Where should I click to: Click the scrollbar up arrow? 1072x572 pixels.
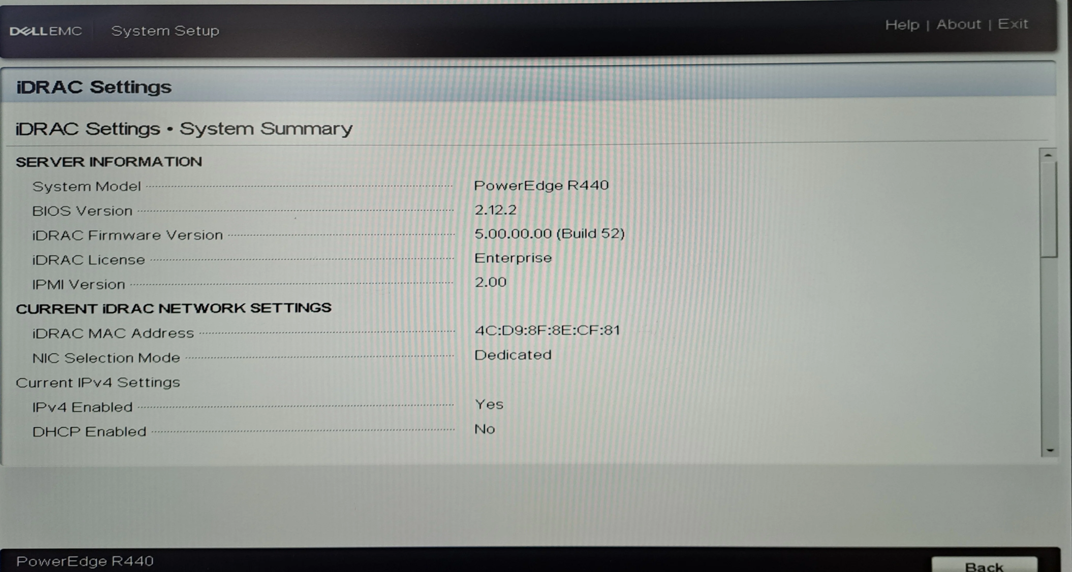coord(1048,155)
